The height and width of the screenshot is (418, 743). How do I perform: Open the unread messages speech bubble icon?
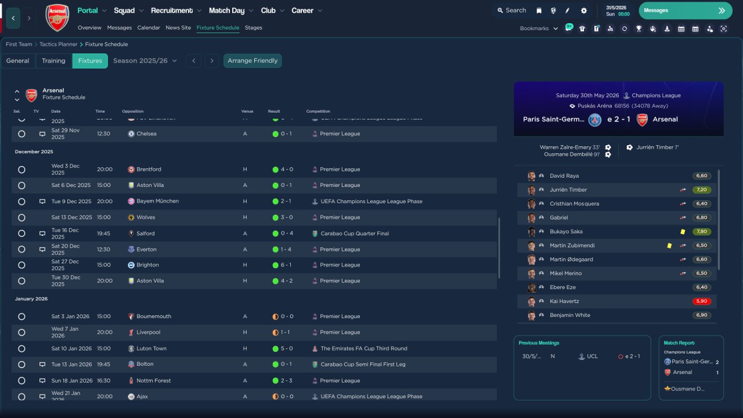click(x=568, y=28)
